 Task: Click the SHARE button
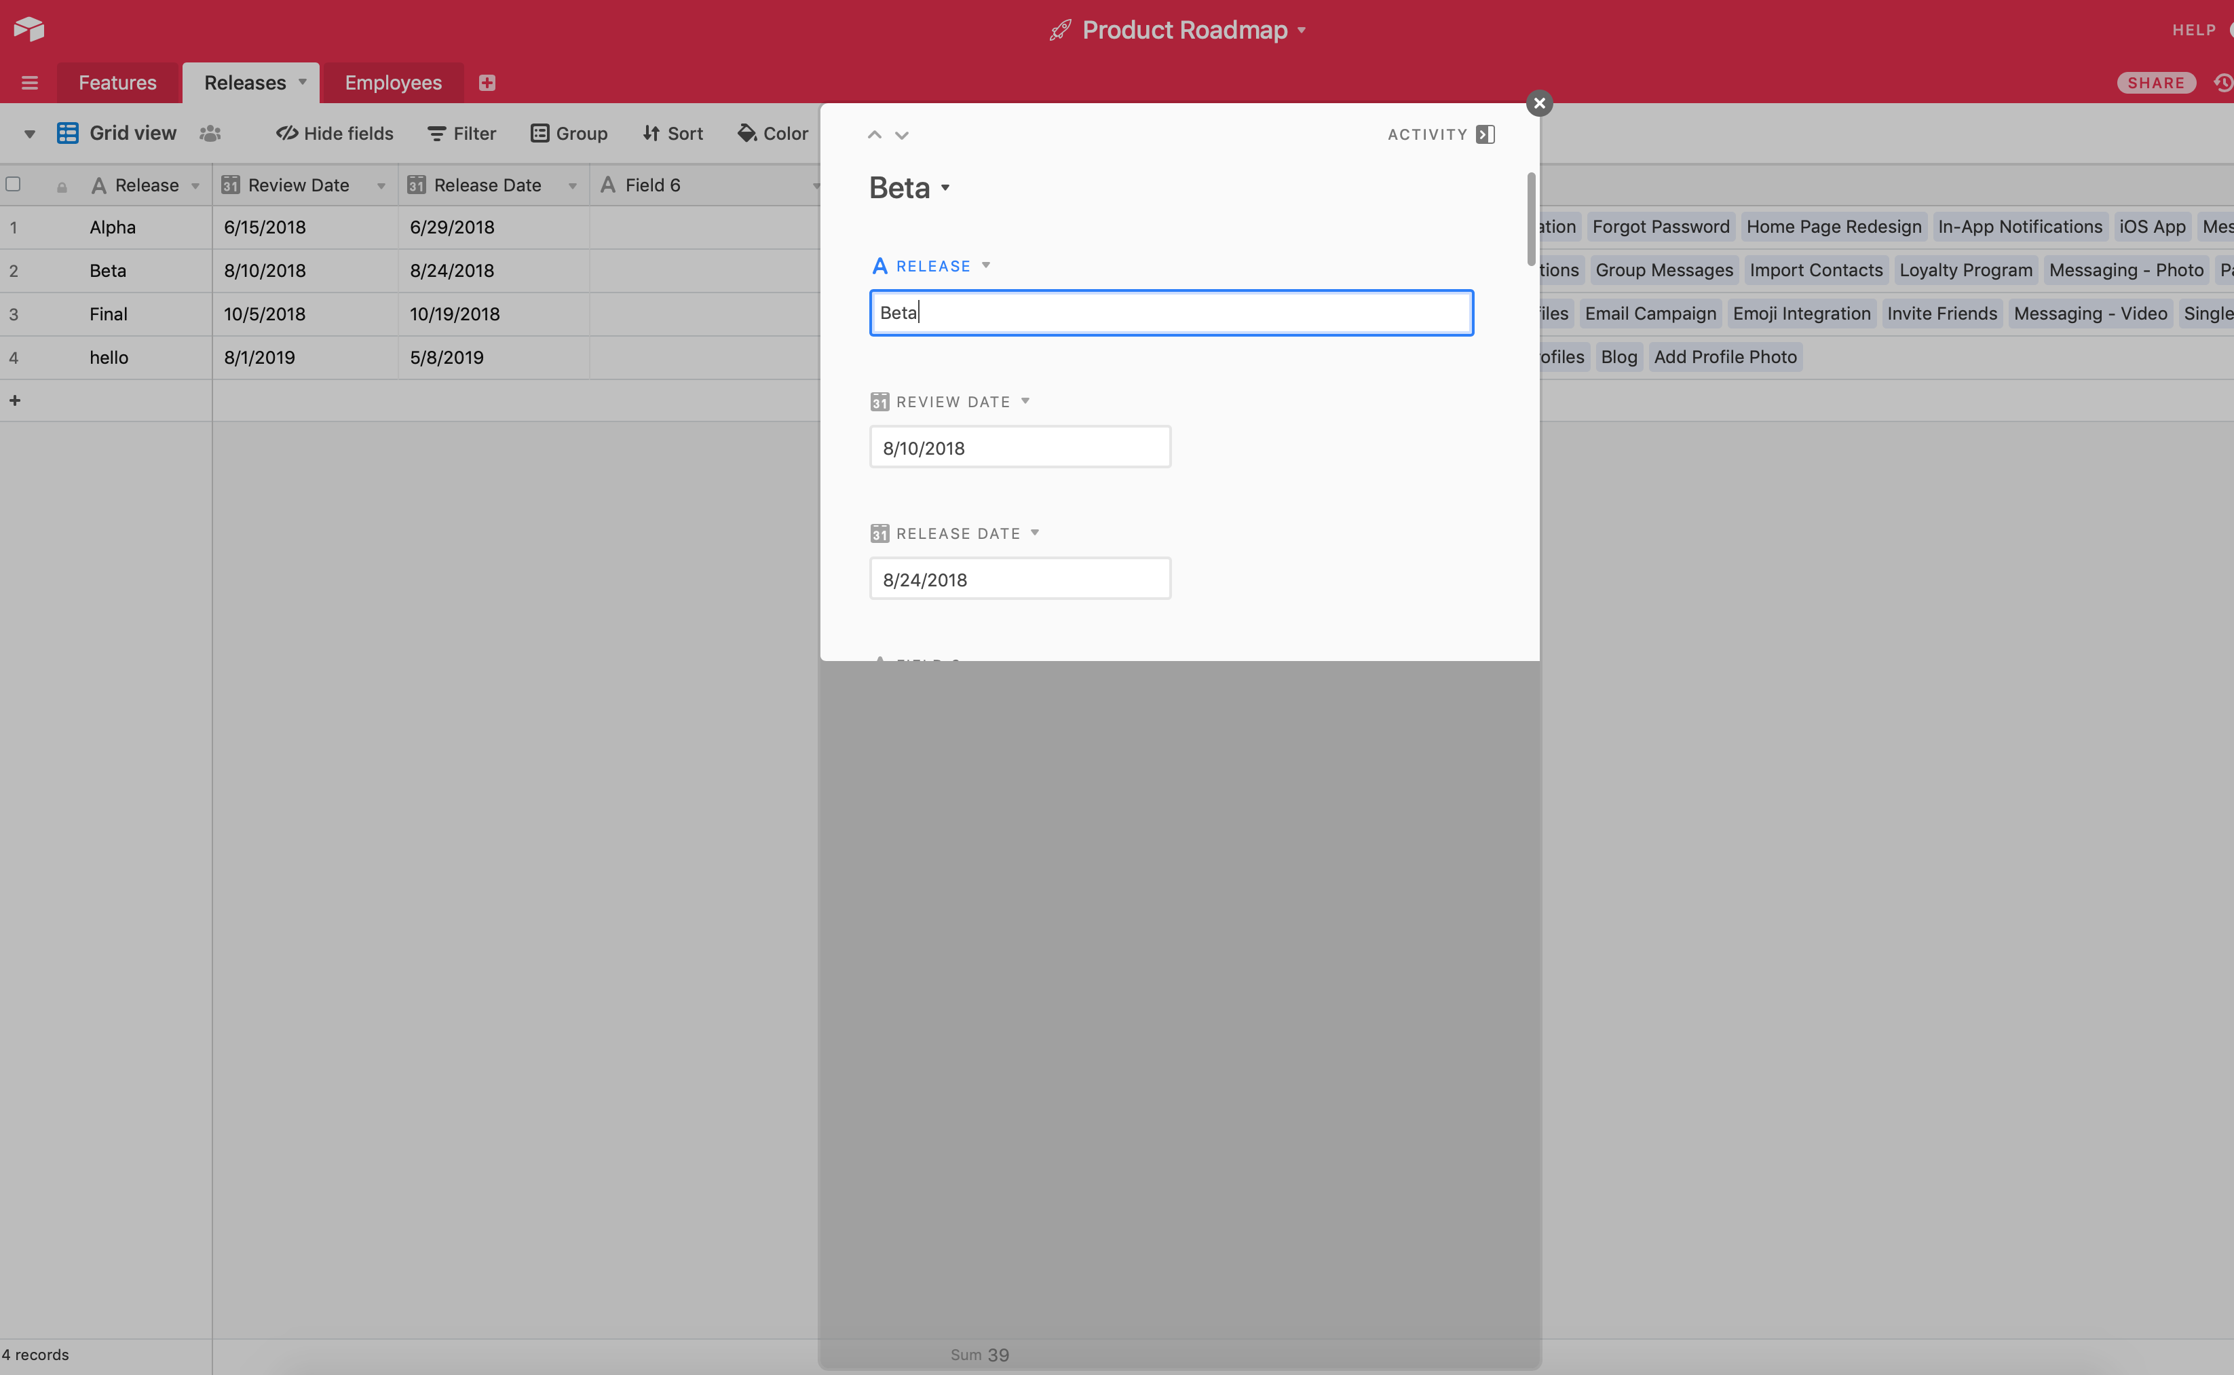coord(2156,83)
